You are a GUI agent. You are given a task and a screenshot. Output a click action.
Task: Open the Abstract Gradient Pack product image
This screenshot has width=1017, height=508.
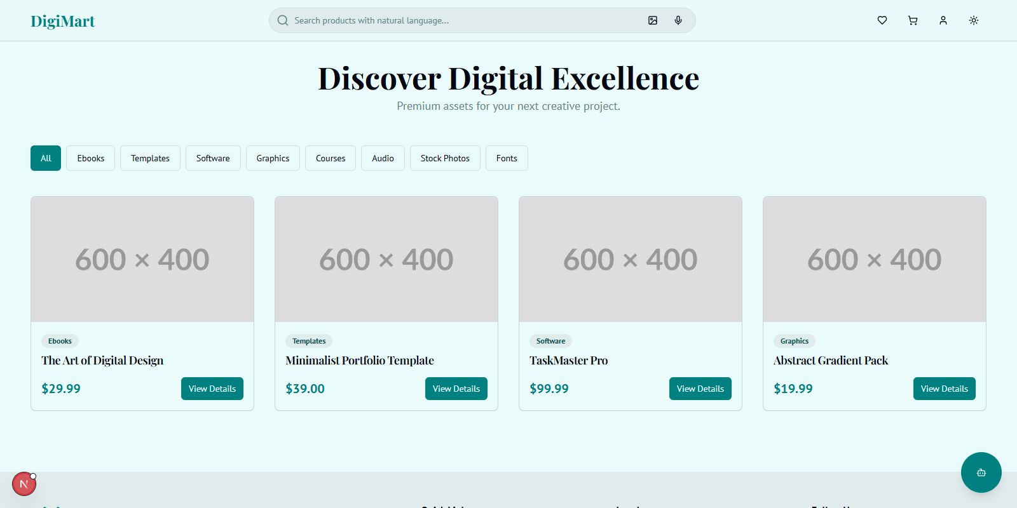point(874,259)
